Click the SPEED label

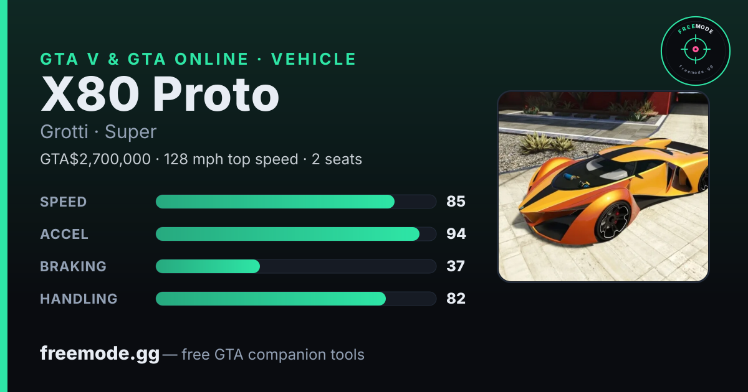tap(64, 202)
